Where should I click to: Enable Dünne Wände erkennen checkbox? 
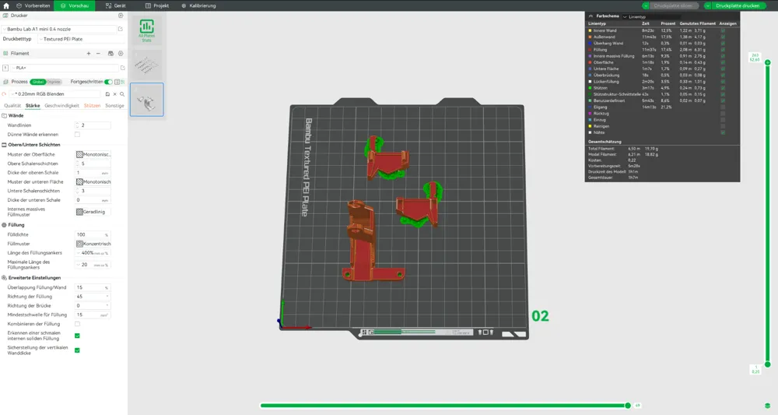click(77, 135)
